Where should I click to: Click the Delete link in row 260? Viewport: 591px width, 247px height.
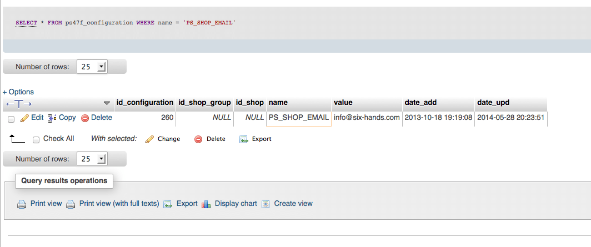tap(102, 118)
